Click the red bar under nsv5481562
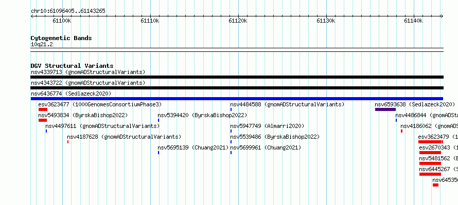This screenshot has width=458, height=205. coord(430,163)
